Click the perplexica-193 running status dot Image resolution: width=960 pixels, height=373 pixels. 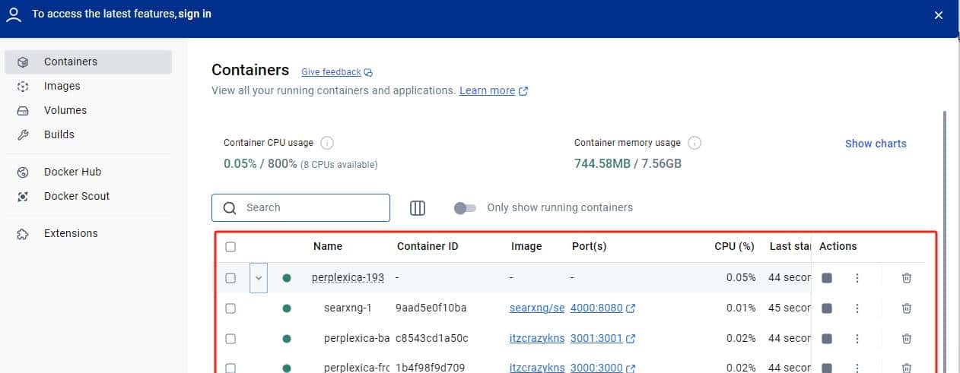tap(287, 278)
